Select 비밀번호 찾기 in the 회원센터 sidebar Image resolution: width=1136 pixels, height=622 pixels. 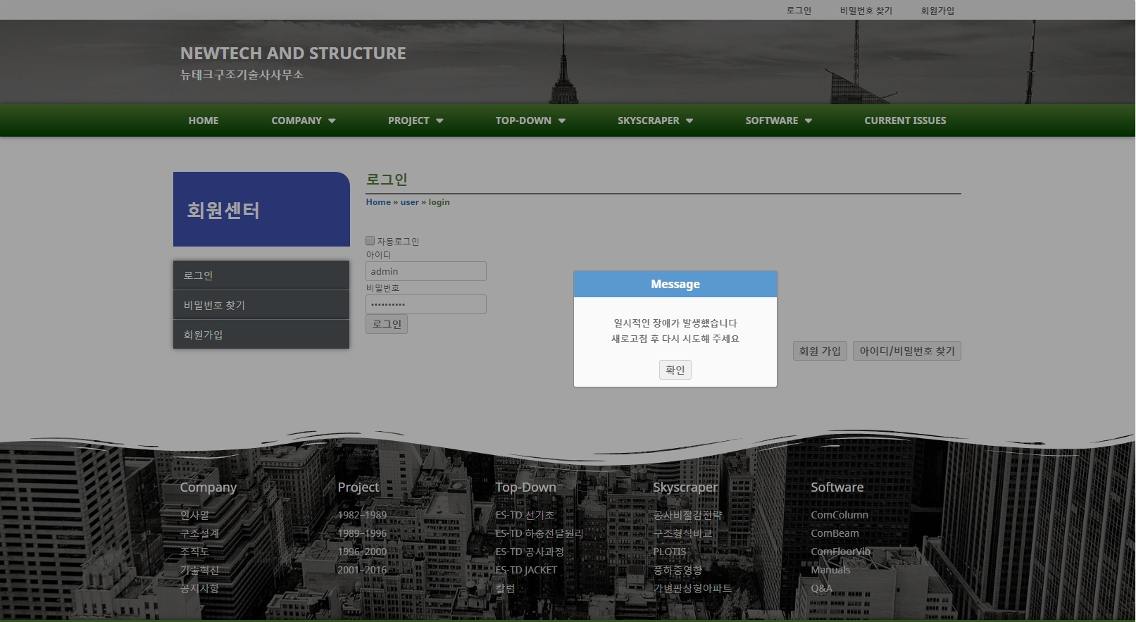click(x=261, y=305)
